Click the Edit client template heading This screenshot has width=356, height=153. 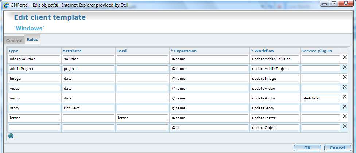click(50, 17)
